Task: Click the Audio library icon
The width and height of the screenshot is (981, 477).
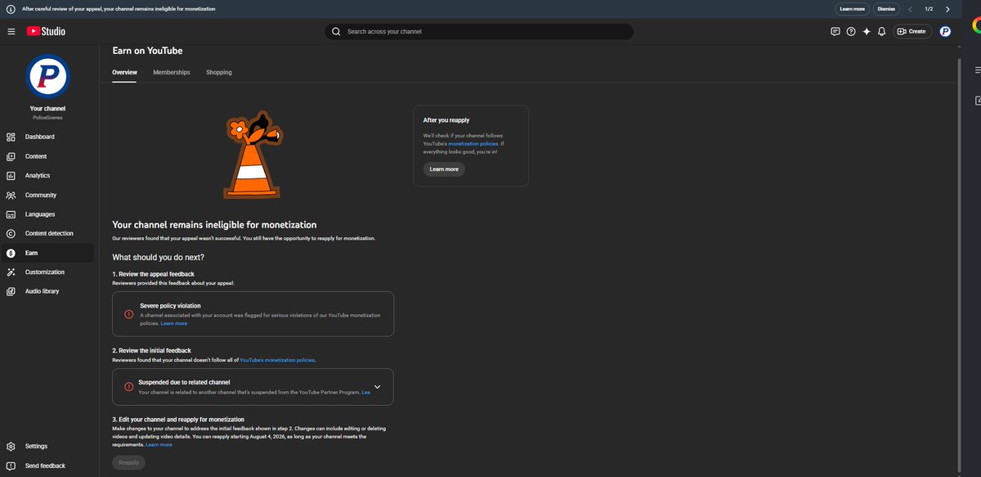Action: [x=11, y=291]
